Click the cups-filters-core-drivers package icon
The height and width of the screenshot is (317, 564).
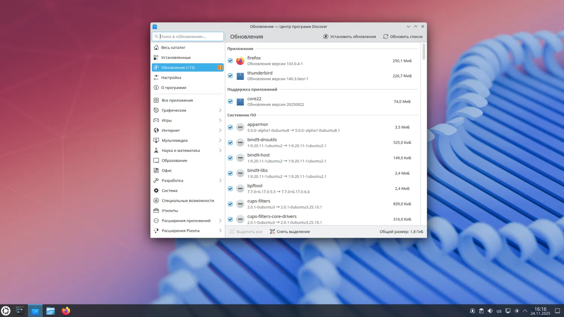240,219
